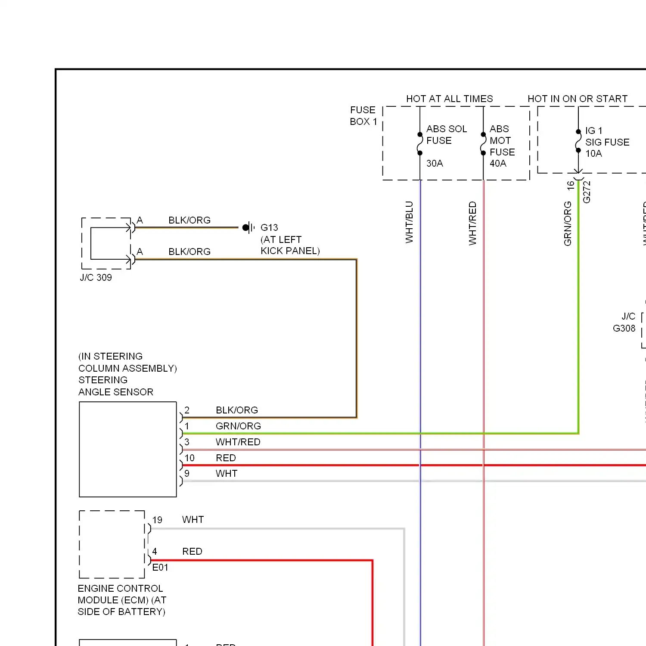646x646 pixels.
Task: Click the 'J/C G308' label
Action: (x=624, y=322)
